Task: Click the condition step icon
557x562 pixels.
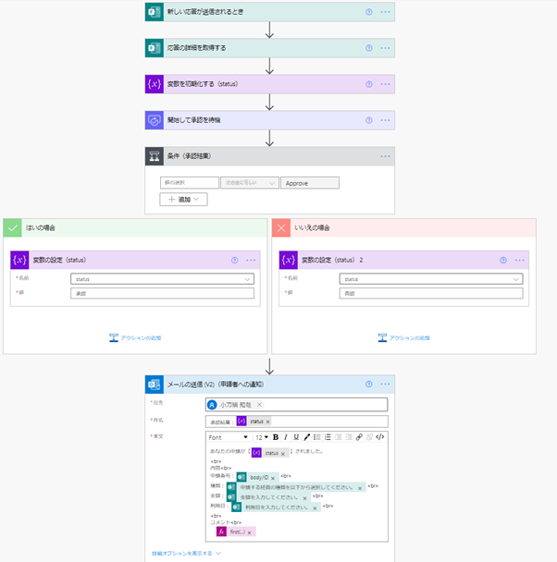Action: [155, 156]
